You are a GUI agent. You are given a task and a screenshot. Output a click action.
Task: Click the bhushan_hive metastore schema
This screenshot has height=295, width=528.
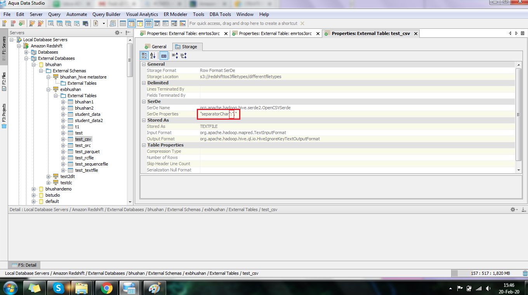pos(83,77)
